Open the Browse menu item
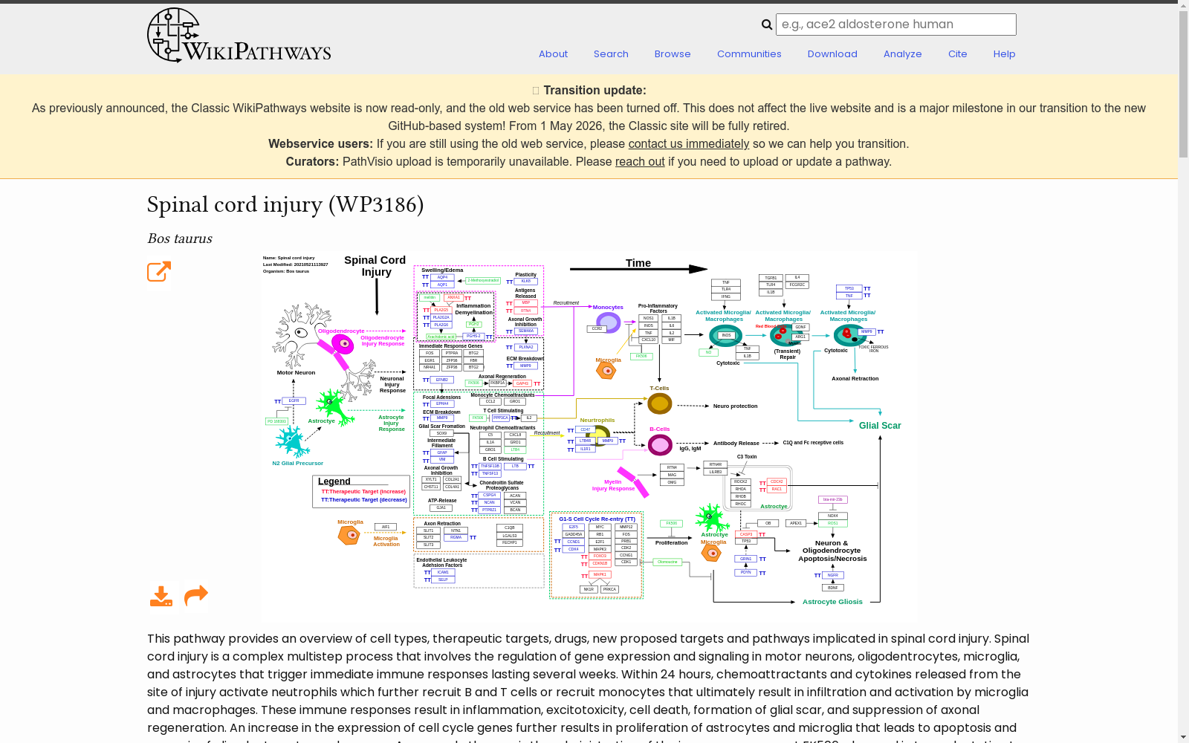The image size is (1189, 743). (673, 54)
